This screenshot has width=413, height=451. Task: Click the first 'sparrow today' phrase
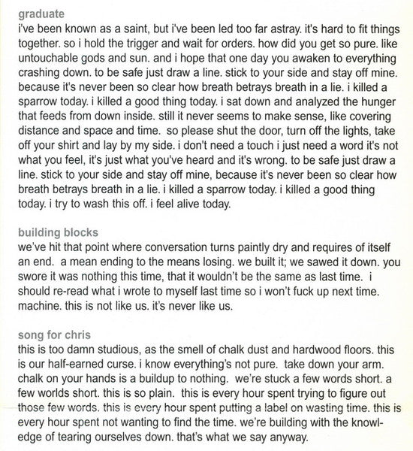point(53,101)
